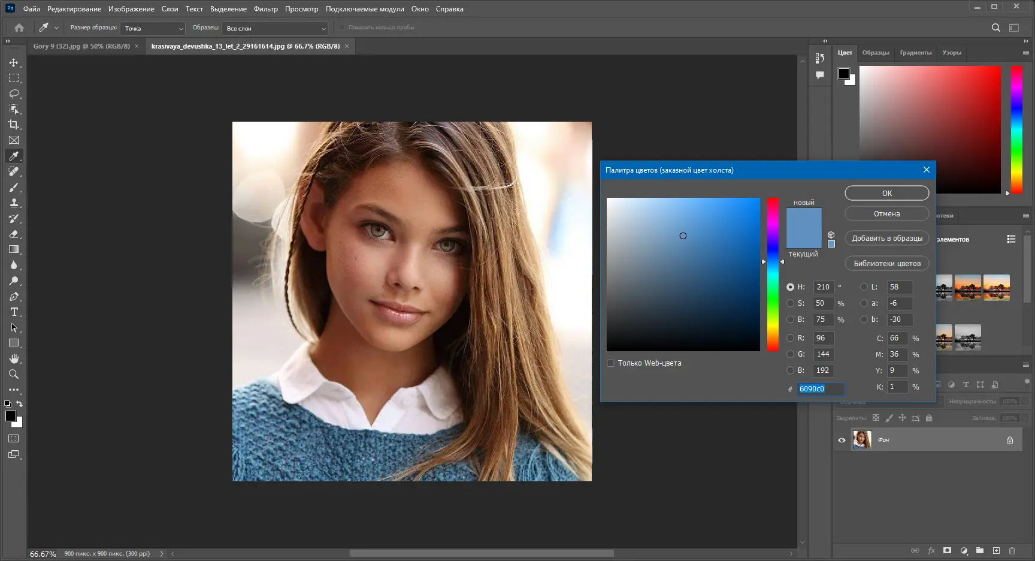This screenshot has width=1035, height=561.
Task: Enable the Только Web-цвета checkbox
Action: (x=610, y=363)
